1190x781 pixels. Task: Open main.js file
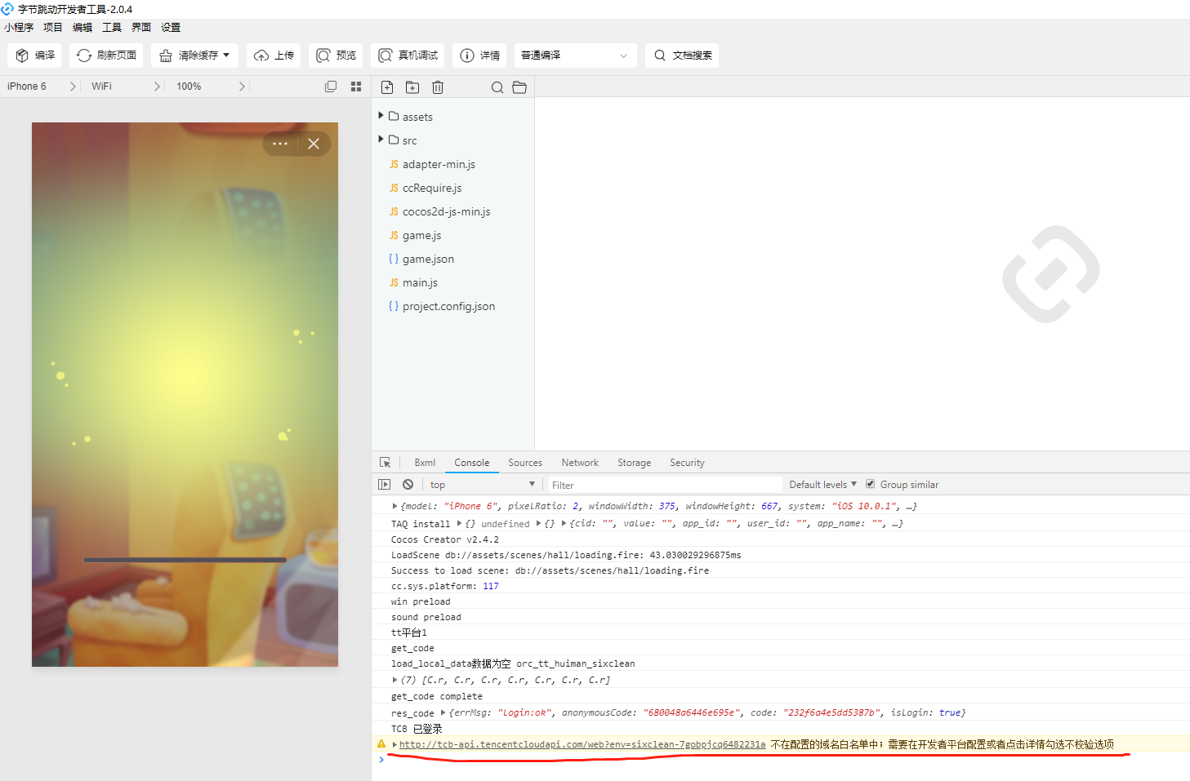coord(420,282)
